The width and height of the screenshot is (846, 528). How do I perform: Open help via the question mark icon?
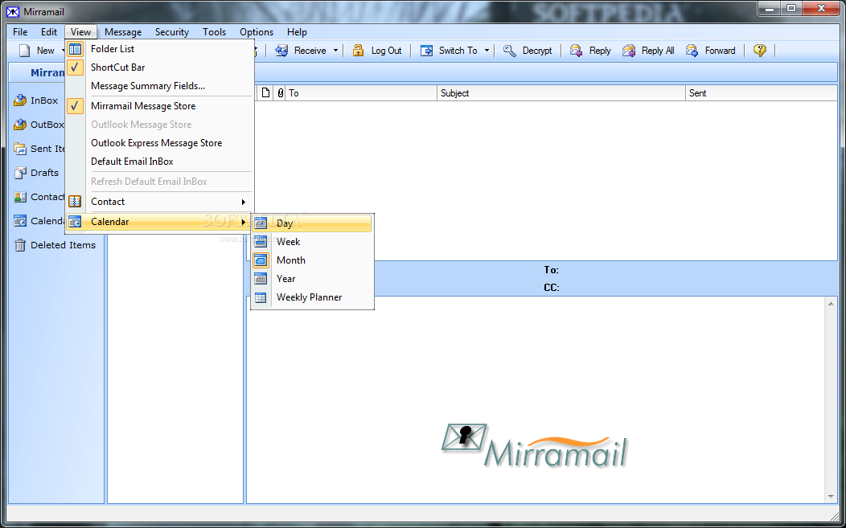click(760, 51)
